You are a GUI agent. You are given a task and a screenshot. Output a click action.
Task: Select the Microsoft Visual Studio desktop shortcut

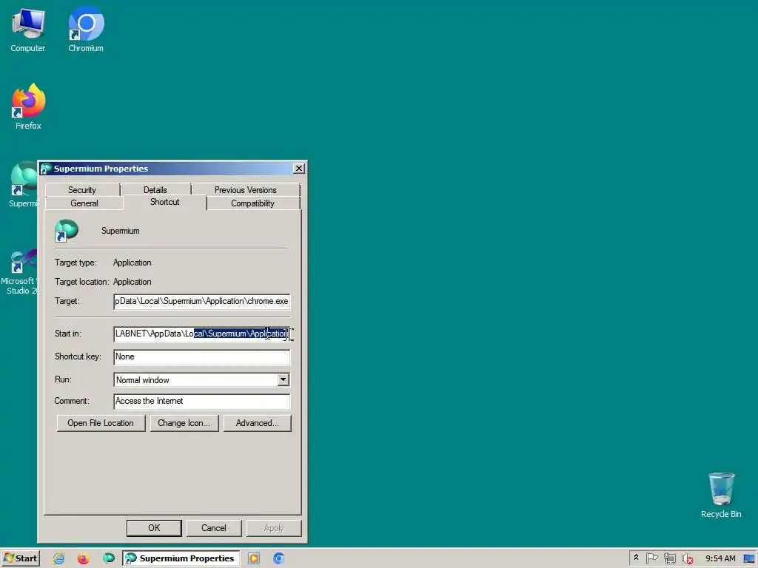click(19, 271)
